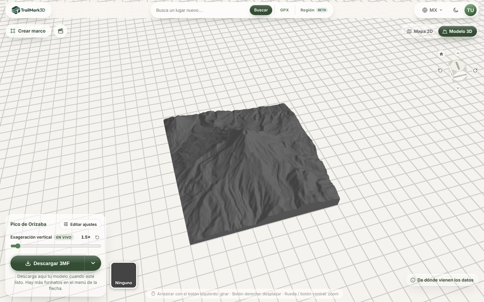The width and height of the screenshot is (484, 302).
Task: Click the 1.5× exaggeration value
Action: pyautogui.click(x=86, y=237)
